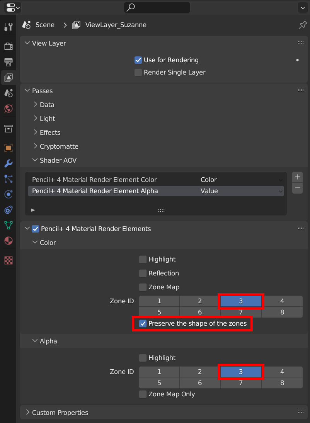Viewport: 310px width, 423px height.
Task: Expand the Custom Properties panel
Action: (27, 412)
